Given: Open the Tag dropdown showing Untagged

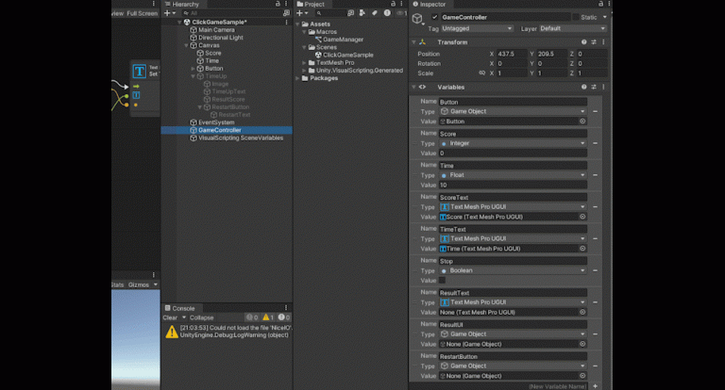Looking at the screenshot, I should tap(477, 28).
